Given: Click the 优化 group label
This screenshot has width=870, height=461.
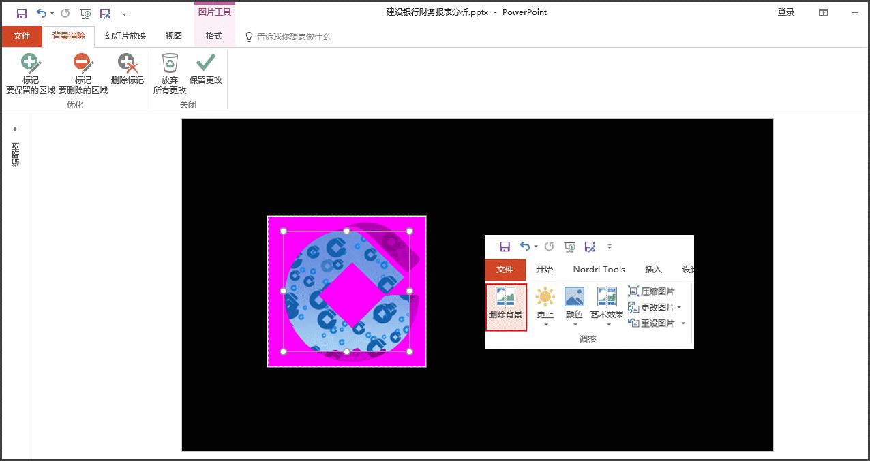Looking at the screenshot, I should coord(75,105).
